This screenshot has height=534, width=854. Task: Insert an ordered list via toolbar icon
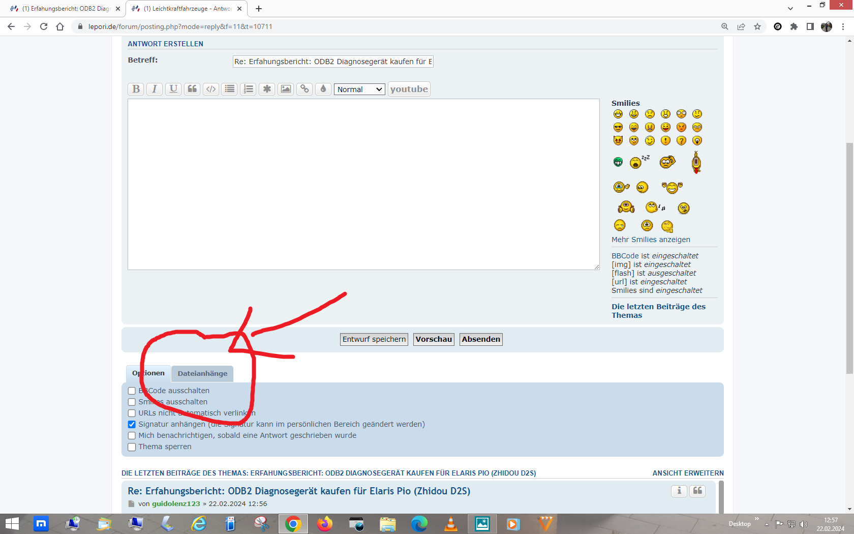pos(248,89)
